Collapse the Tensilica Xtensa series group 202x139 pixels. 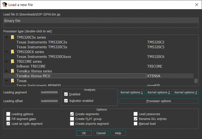(x=7, y=71)
